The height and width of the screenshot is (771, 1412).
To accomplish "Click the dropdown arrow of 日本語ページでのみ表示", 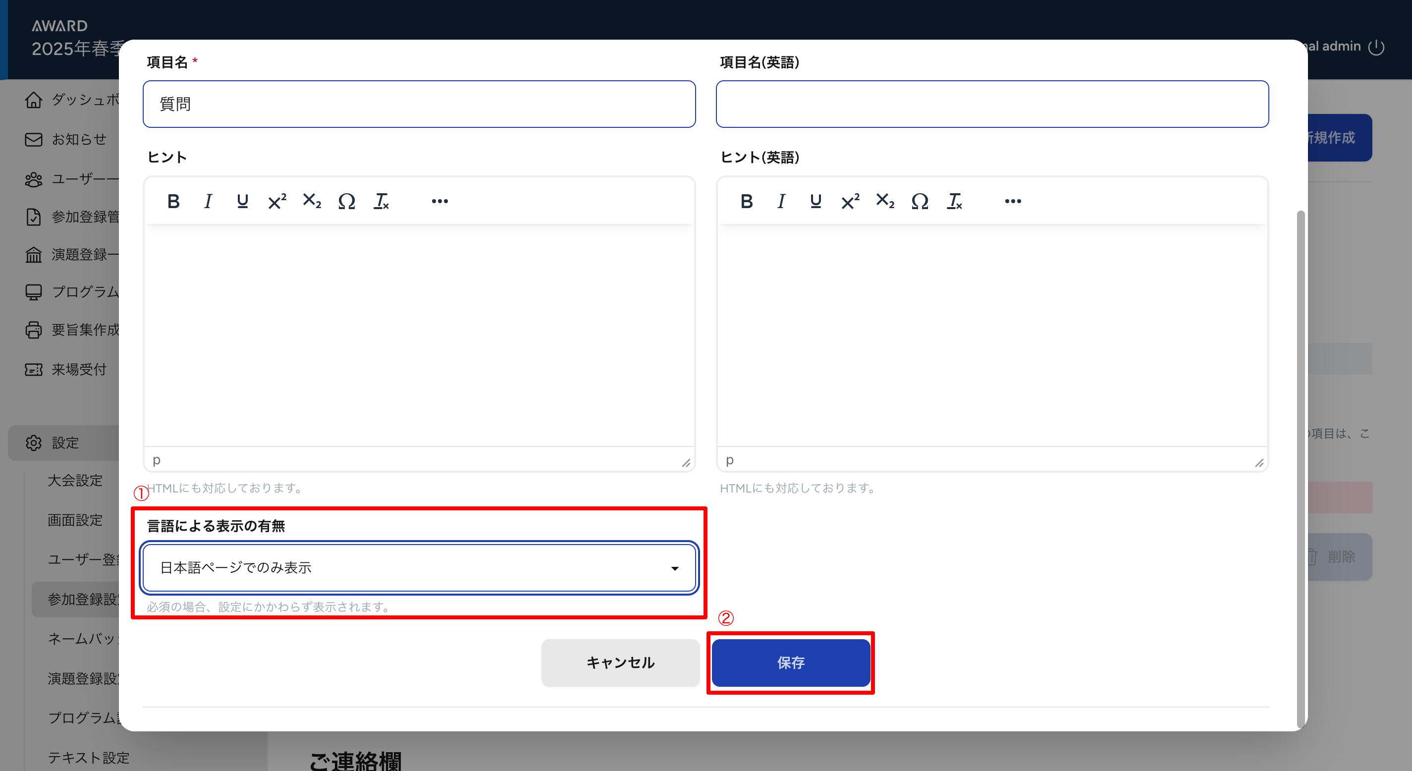I will (x=675, y=568).
